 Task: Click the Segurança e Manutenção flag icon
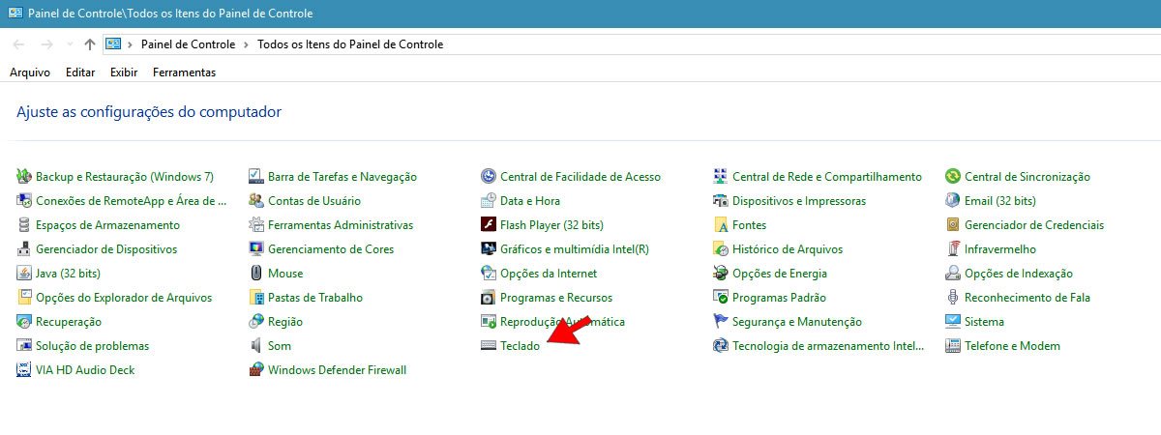click(x=721, y=322)
